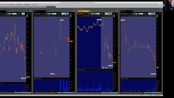This screenshot has width=174, height=98.
Task: Open the panel menu above chart 23
Action: pyautogui.click(x=117, y=11)
